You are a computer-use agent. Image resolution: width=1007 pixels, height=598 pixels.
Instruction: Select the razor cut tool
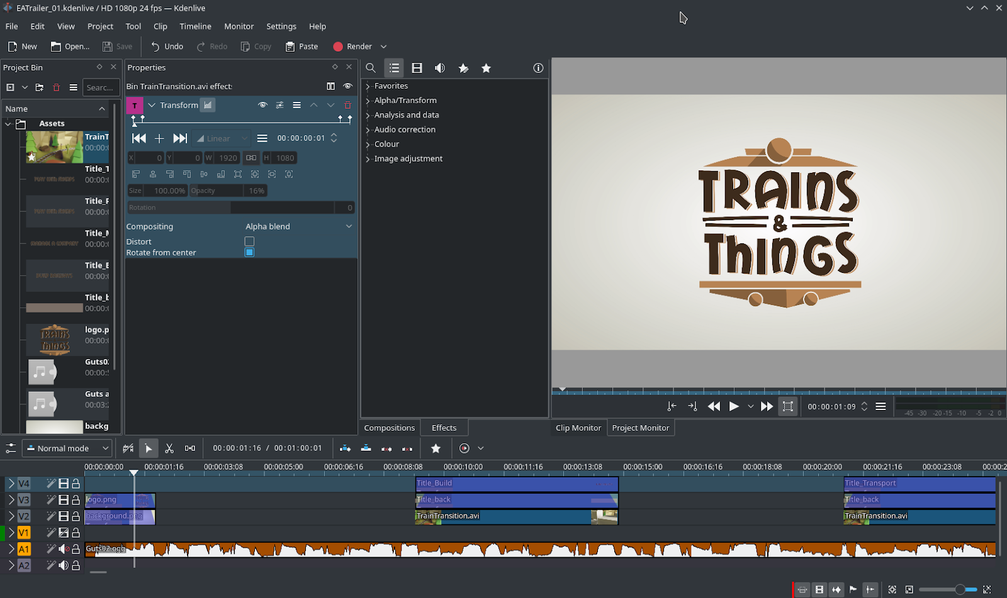point(169,448)
